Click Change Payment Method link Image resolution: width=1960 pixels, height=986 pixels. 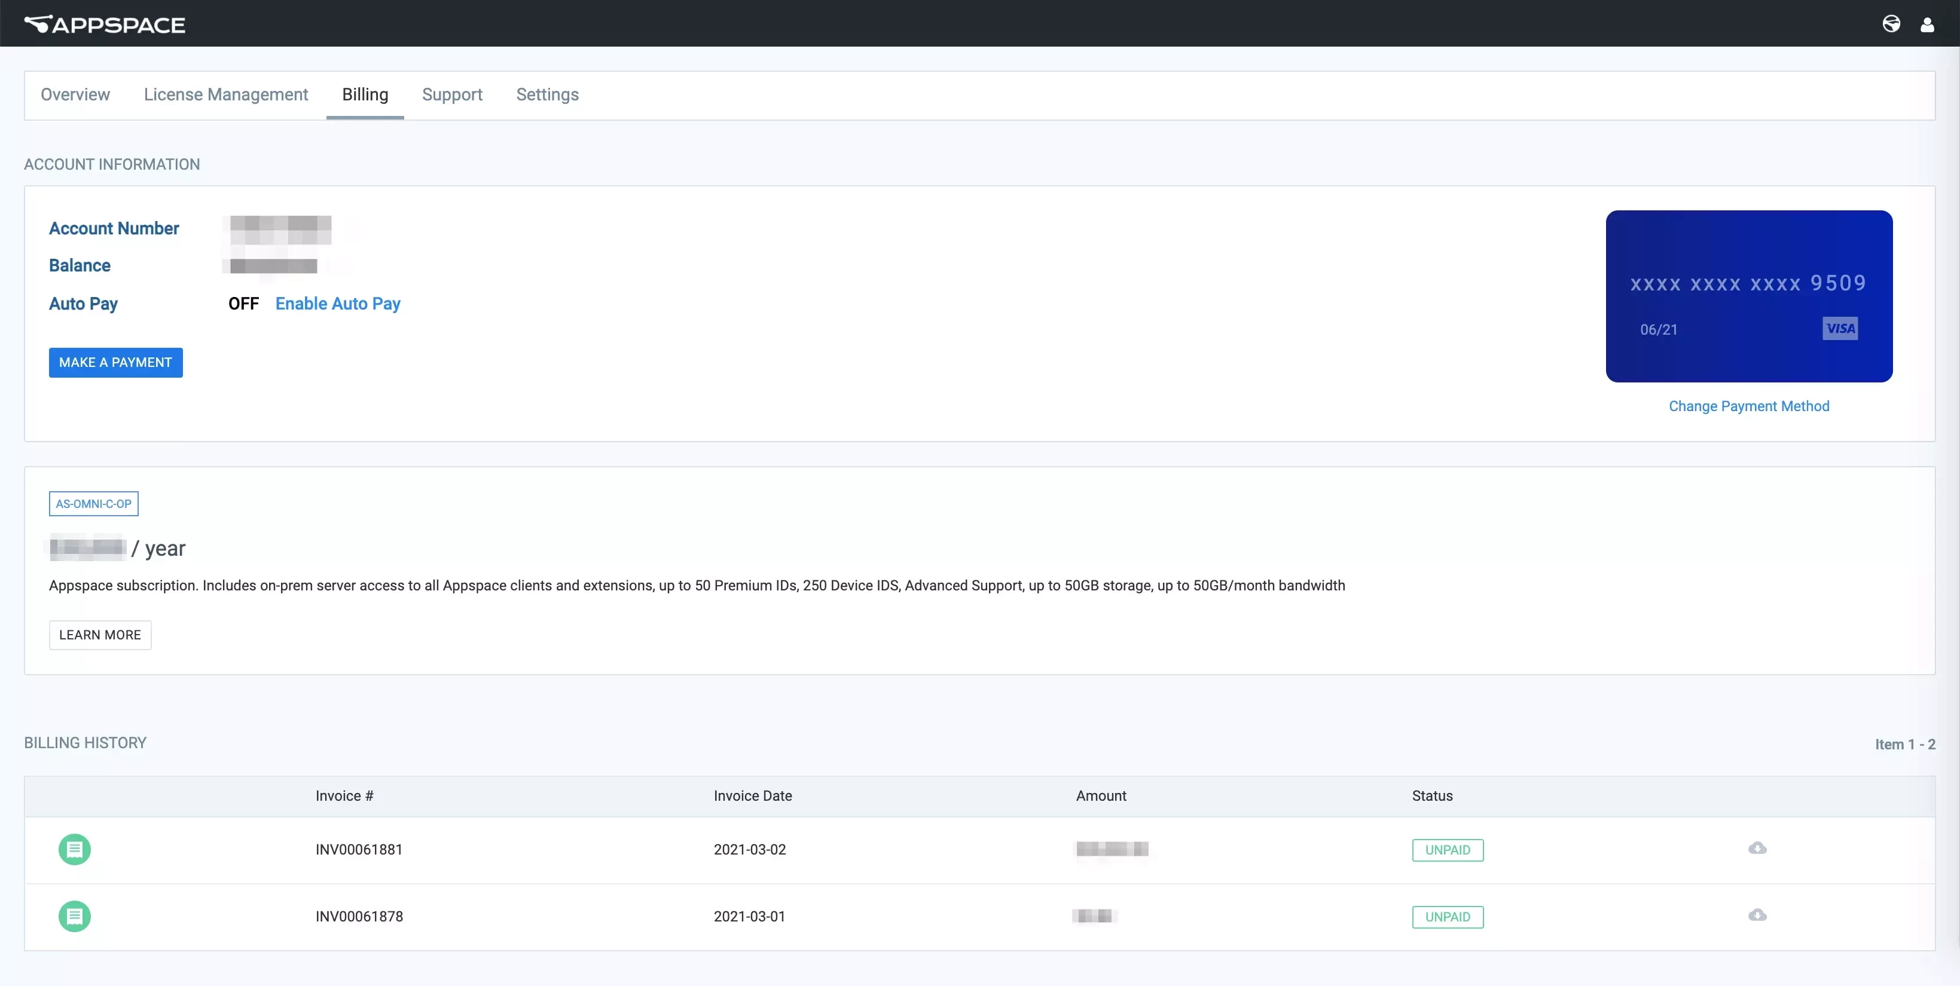pyautogui.click(x=1748, y=406)
